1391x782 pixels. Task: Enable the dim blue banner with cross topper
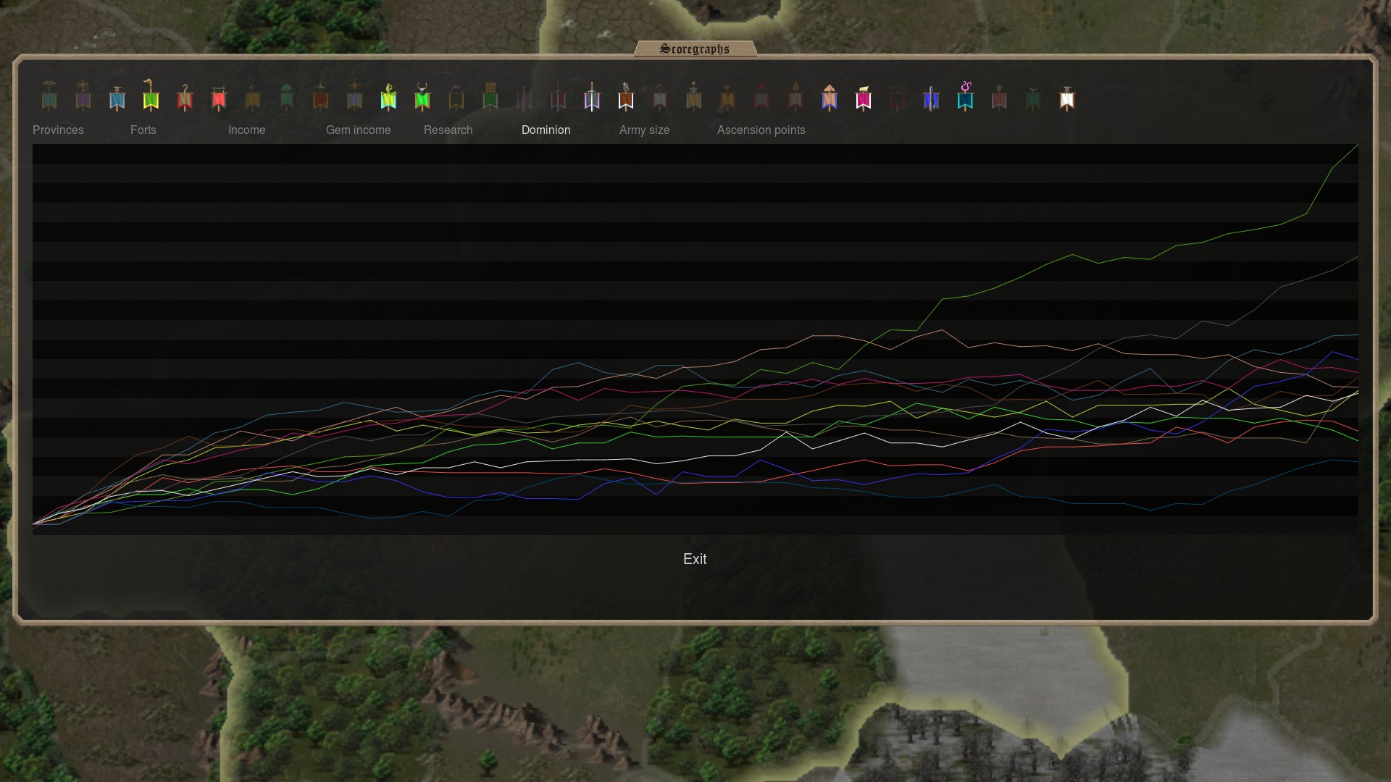pos(354,96)
